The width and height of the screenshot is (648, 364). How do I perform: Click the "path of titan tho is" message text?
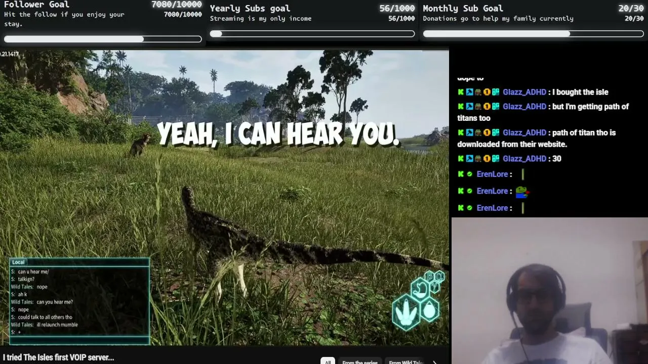click(x=584, y=132)
